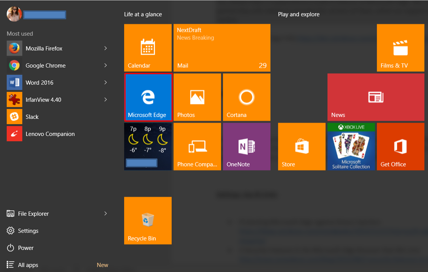
Task: Click the 7p forecast of -6°
Action: tap(133, 139)
